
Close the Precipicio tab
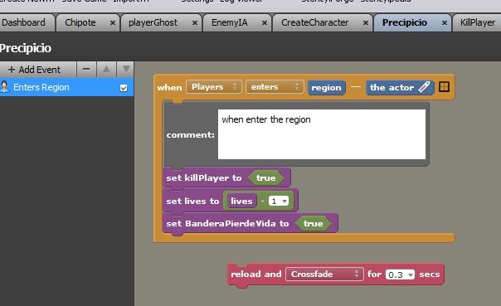[x=444, y=23]
